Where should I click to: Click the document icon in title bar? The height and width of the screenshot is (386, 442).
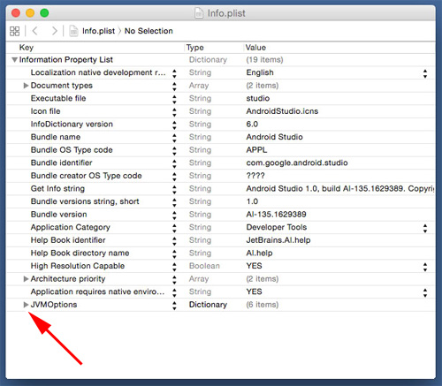click(199, 13)
